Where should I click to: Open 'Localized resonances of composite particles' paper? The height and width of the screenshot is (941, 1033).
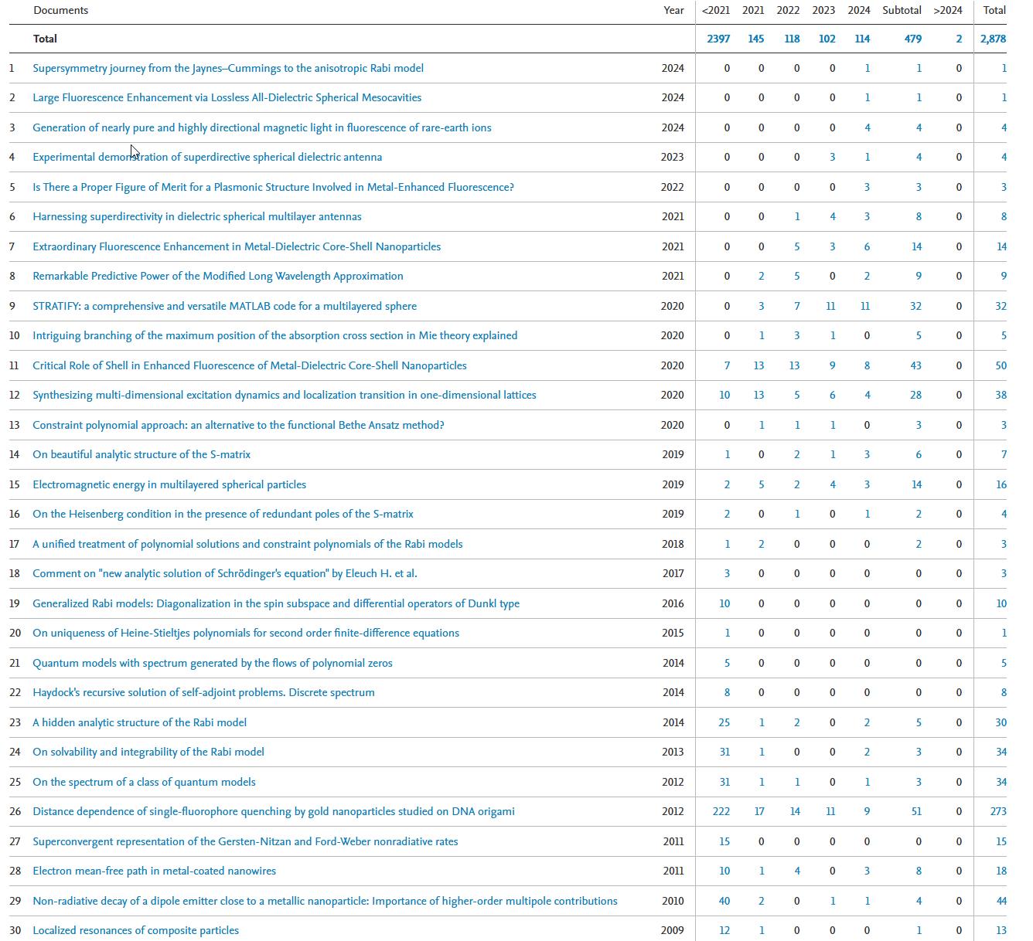135,930
